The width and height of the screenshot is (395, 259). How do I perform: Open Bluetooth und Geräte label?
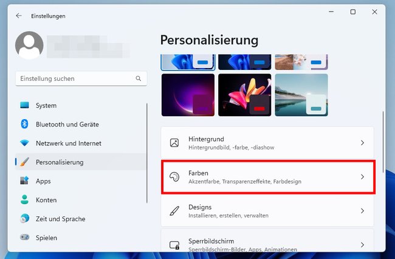[x=67, y=125]
